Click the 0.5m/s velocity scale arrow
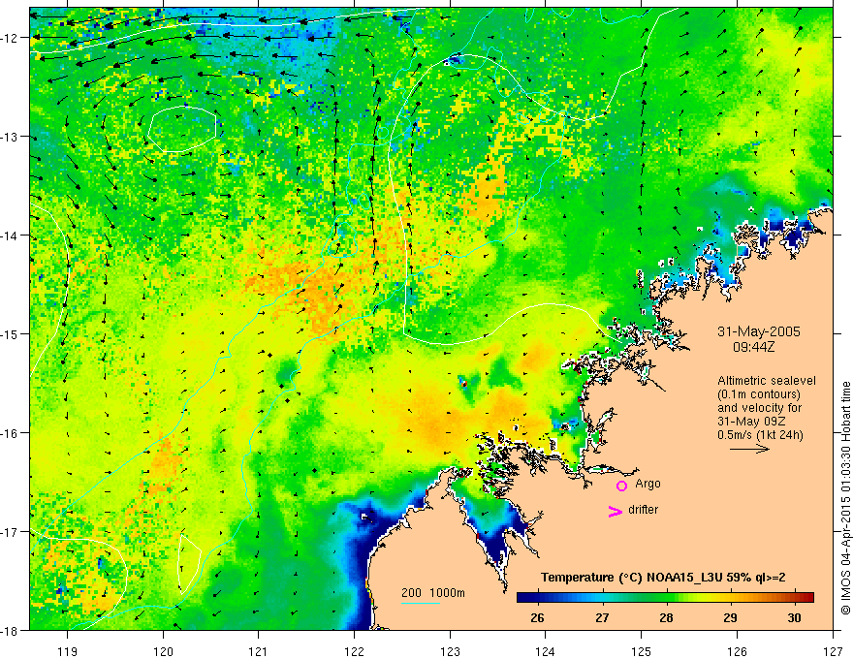This screenshot has height=659, width=853. coord(749,449)
